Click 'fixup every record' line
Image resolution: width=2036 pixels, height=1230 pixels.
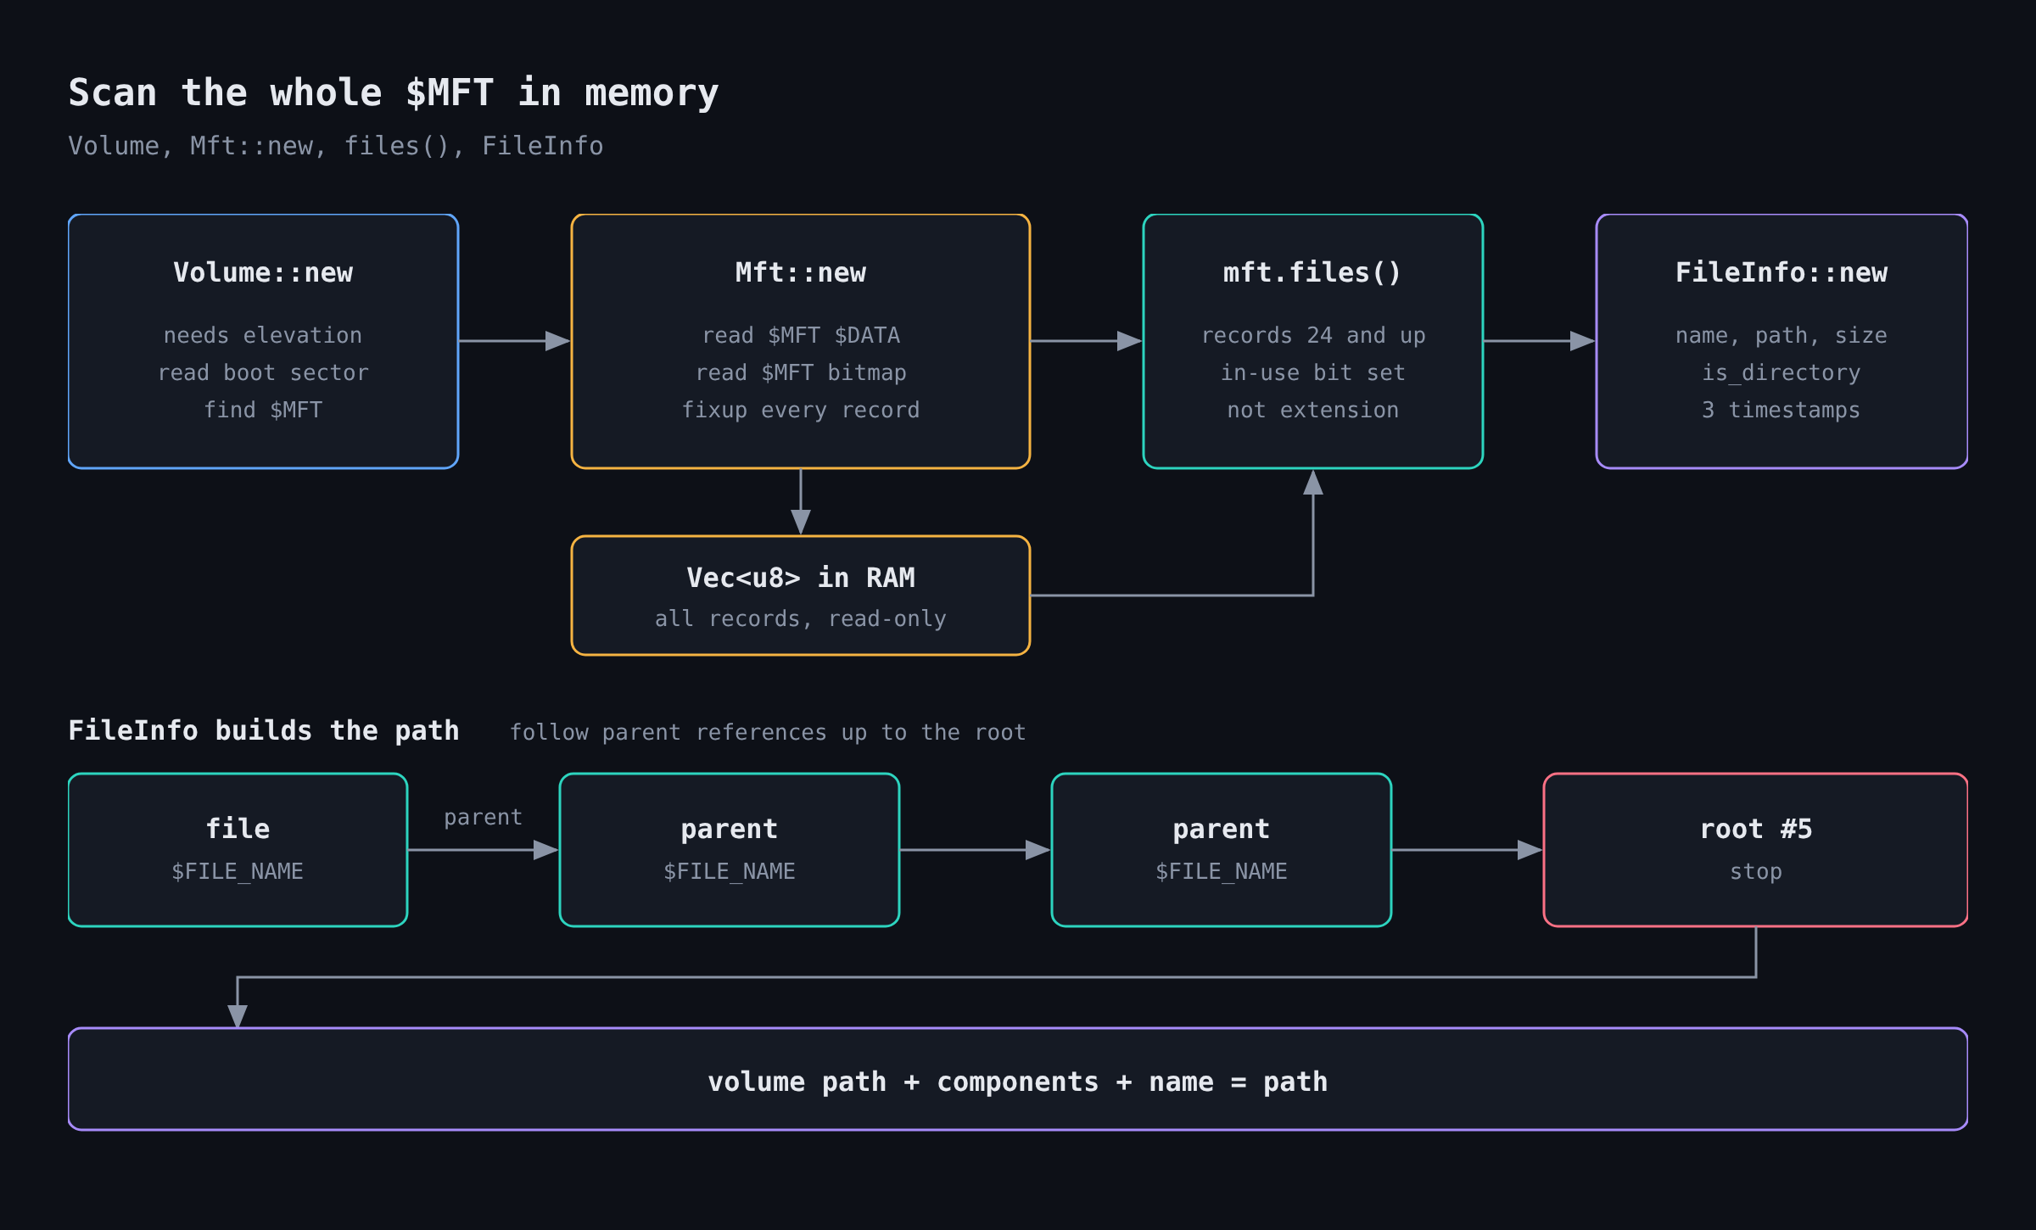pyautogui.click(x=801, y=410)
